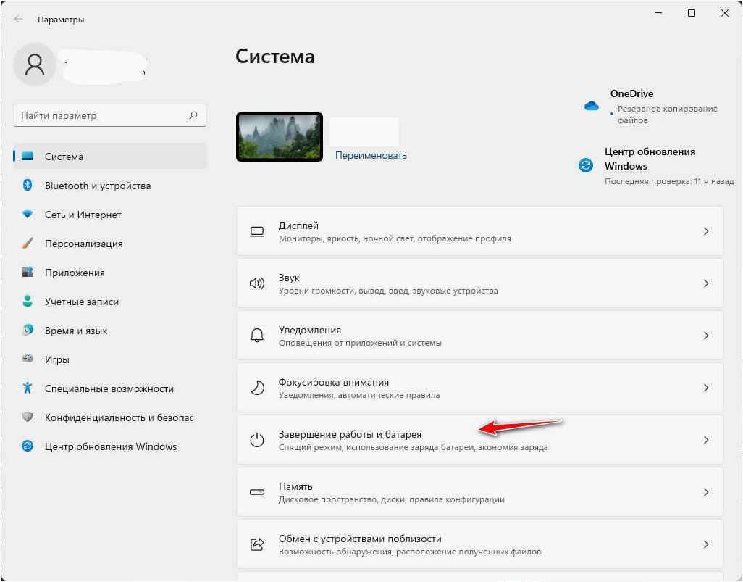Open Память via its right chevron

coord(706,492)
